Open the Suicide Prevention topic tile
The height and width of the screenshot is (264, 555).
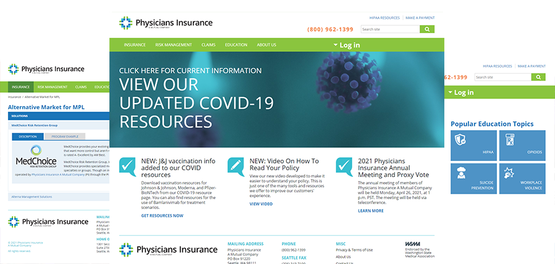[473, 178]
